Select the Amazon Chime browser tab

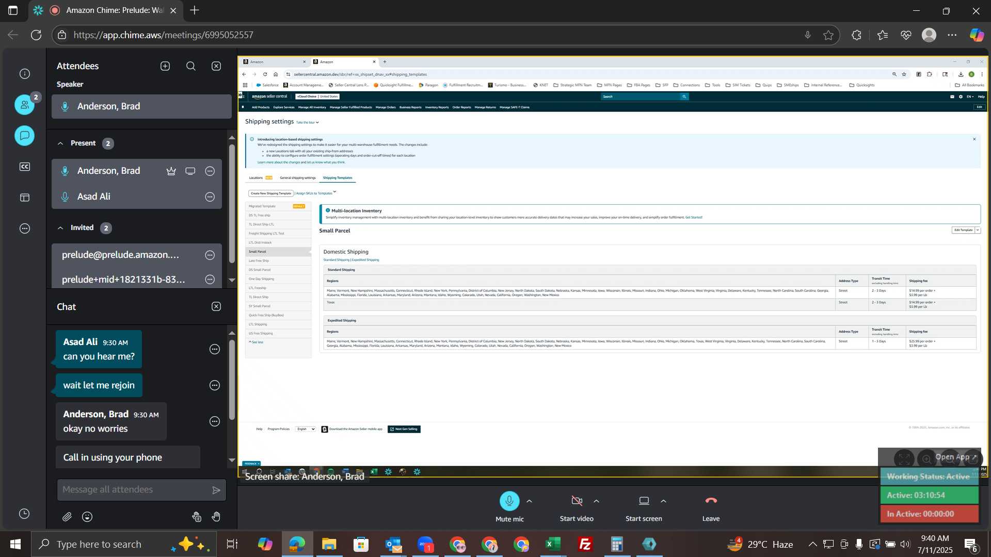point(106,10)
